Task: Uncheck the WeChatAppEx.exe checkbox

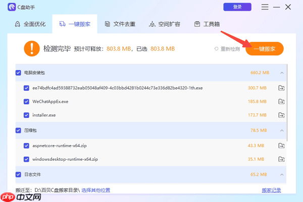Action: [27, 102]
